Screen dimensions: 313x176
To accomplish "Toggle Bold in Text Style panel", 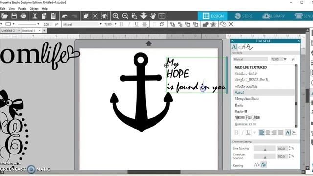I will (x=236, y=132).
